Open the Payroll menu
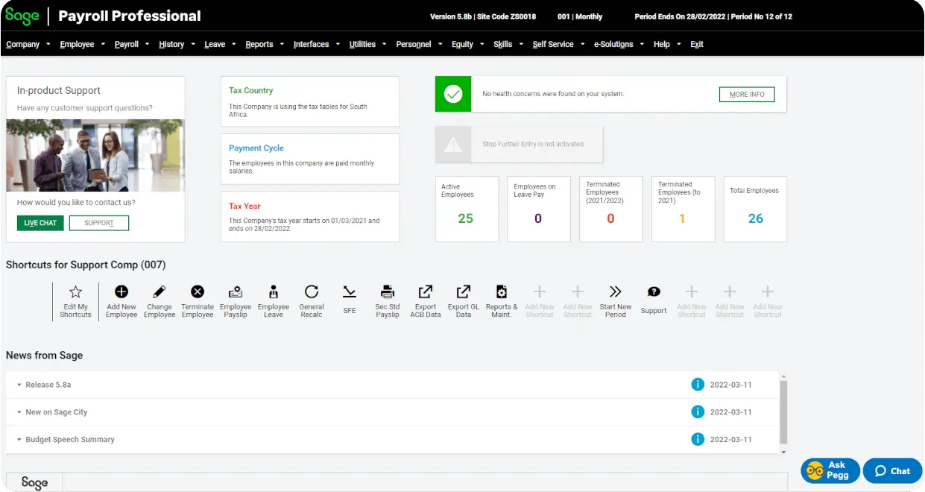This screenshot has width=925, height=492. click(x=127, y=44)
